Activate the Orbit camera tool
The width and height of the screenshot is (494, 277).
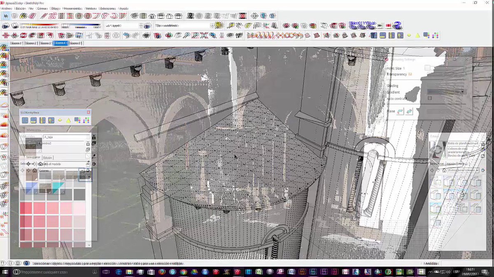point(169,36)
